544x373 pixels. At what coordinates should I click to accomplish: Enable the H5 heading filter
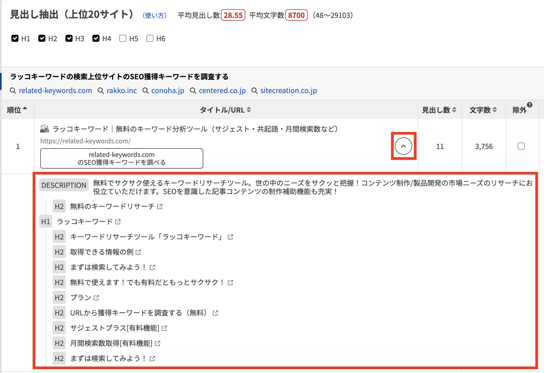(x=123, y=38)
